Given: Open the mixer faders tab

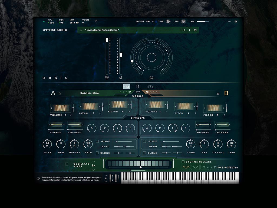Looking at the screenshot, I should pyautogui.click(x=138, y=86).
